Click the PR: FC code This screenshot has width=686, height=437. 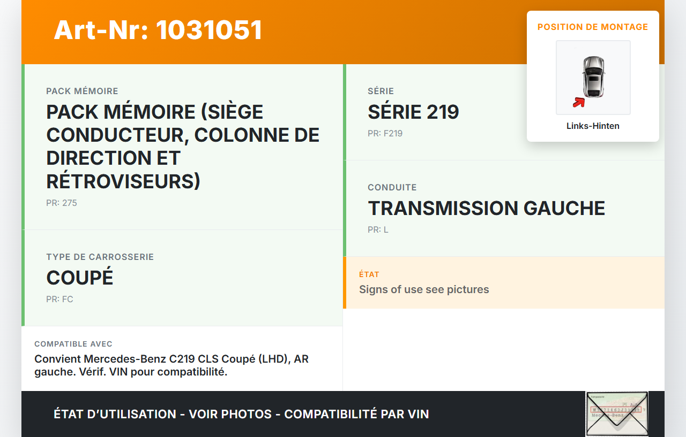(x=59, y=300)
